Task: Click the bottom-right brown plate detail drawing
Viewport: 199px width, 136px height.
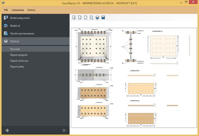Action: pyautogui.click(x=141, y=119)
